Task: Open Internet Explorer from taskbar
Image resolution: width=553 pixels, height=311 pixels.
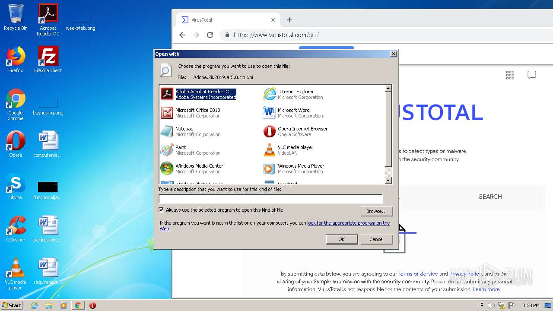Action: click(x=34, y=305)
